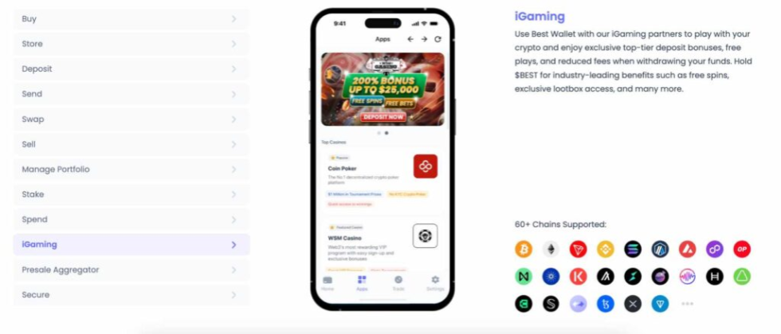The image size is (781, 334).
Task: Open the Apps tab in phone navigation
Action: 362,283
